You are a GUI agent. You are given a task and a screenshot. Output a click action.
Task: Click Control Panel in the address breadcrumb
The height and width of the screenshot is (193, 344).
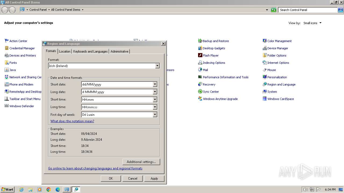tap(38, 10)
